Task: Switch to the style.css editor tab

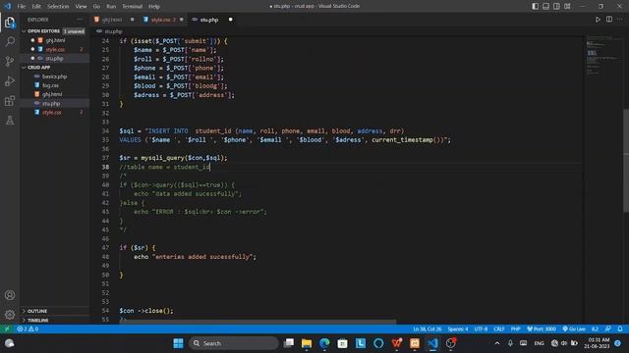Action: [163, 20]
